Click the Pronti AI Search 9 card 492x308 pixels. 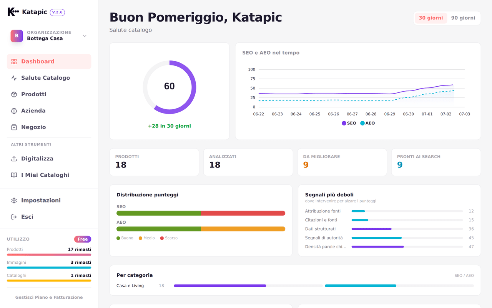(x=436, y=162)
